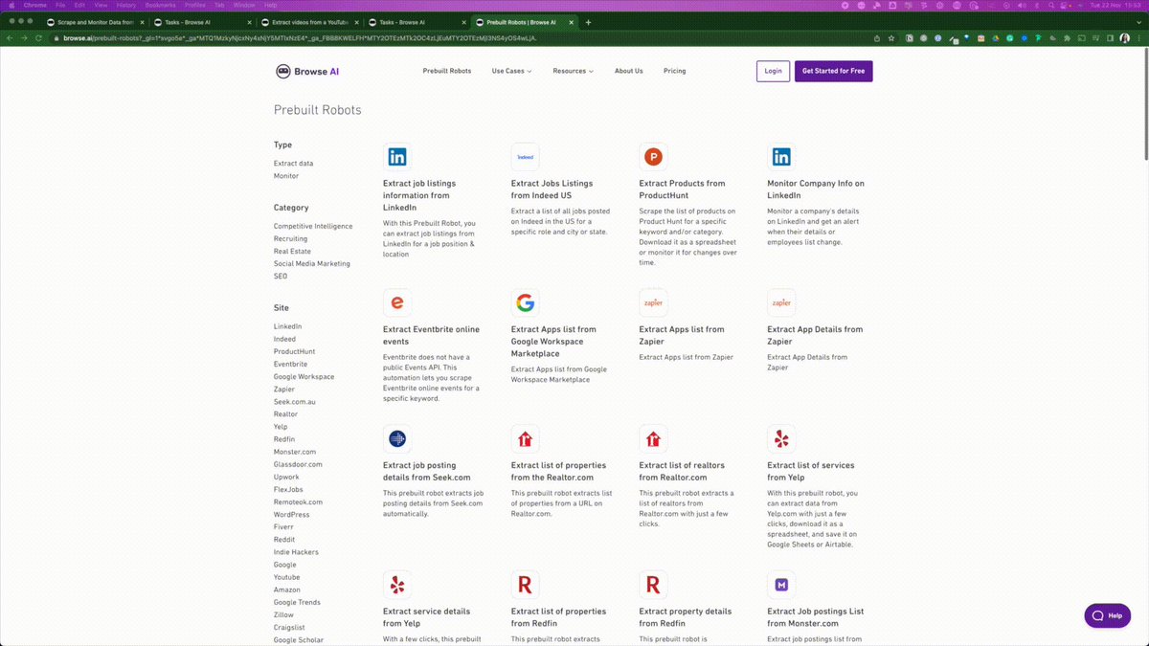This screenshot has height=646, width=1149.
Task: Filter by FlexJobs site
Action: coord(288,489)
